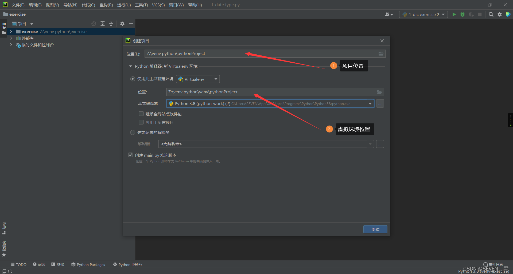
Task: Open the 终端 terminal tool window
Action: pyautogui.click(x=58, y=264)
